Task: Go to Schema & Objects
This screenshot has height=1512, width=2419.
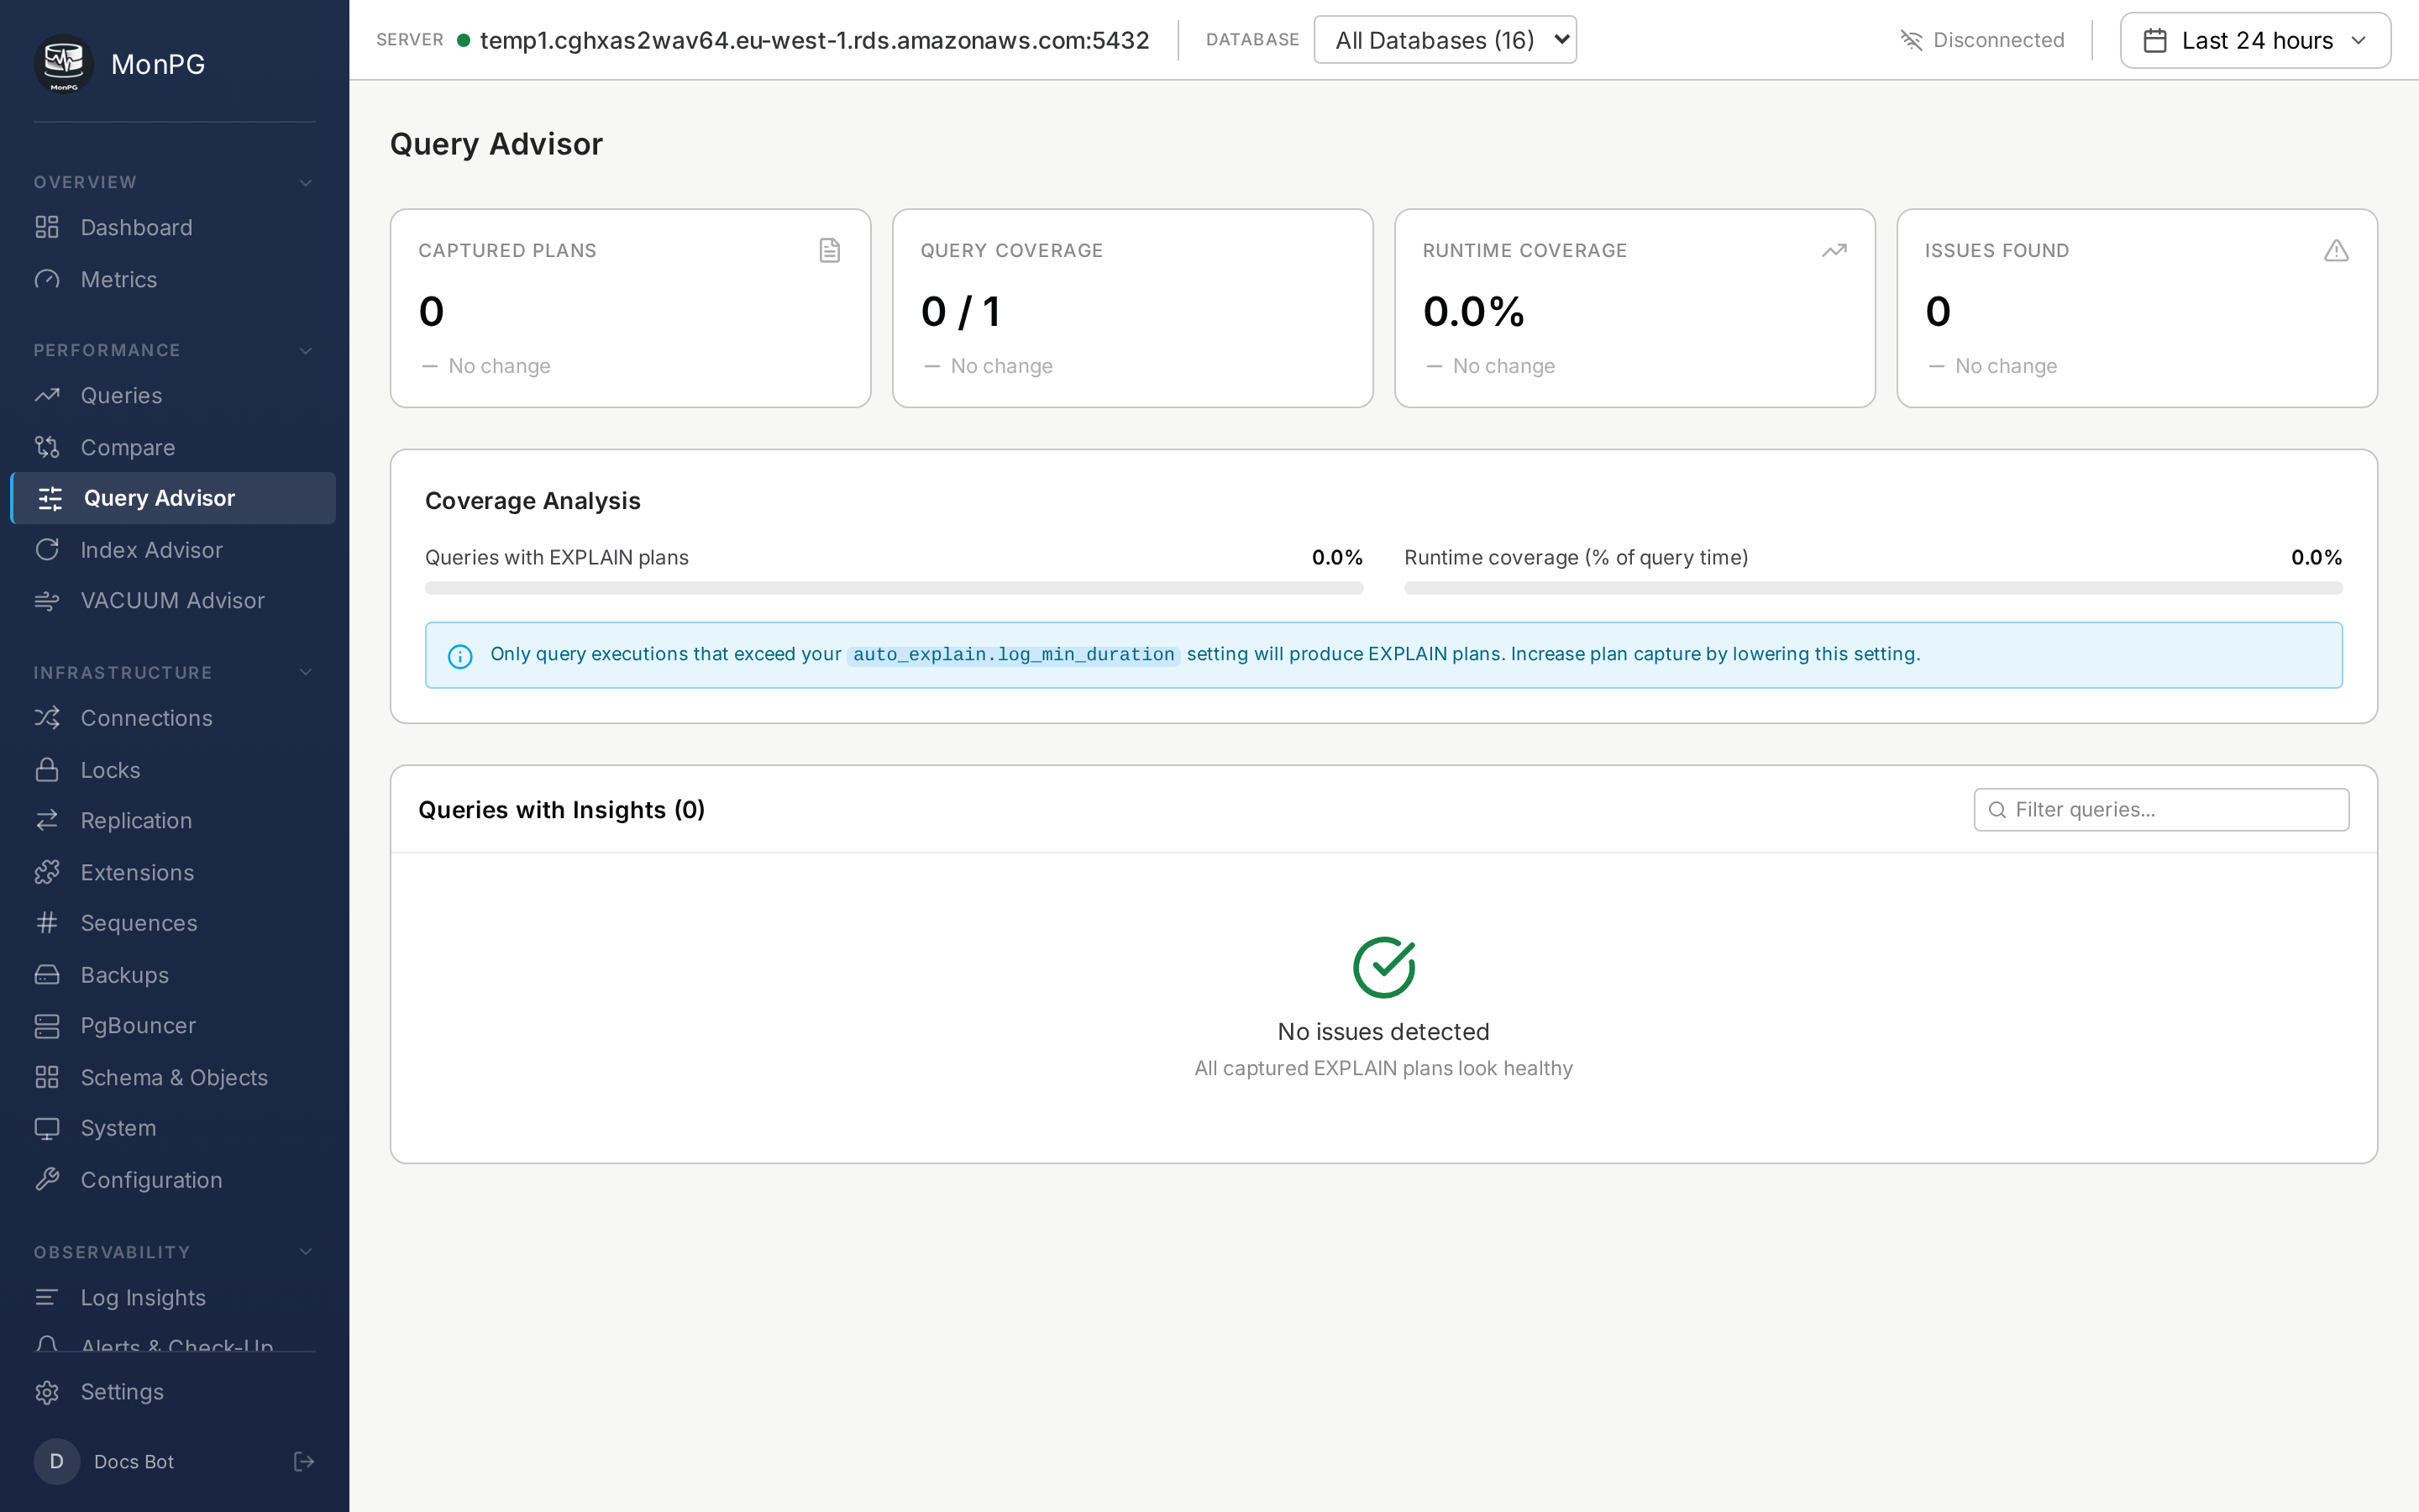Action: [173, 1077]
